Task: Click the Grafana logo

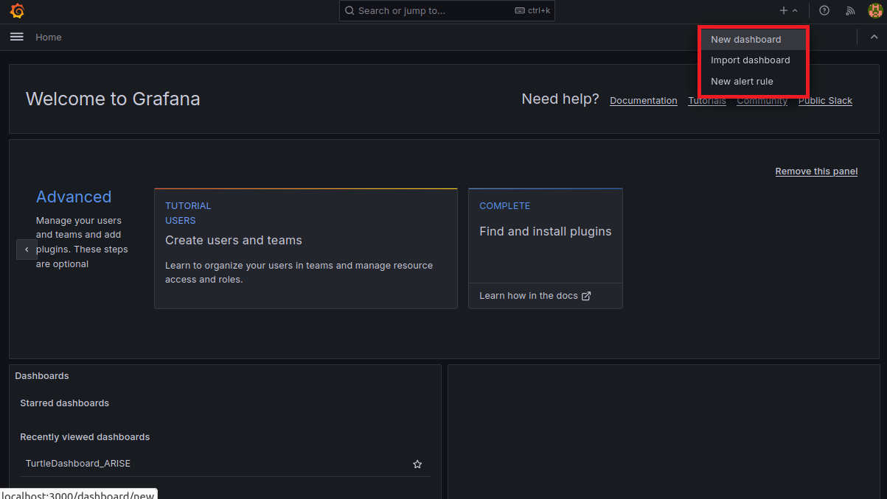Action: [17, 11]
